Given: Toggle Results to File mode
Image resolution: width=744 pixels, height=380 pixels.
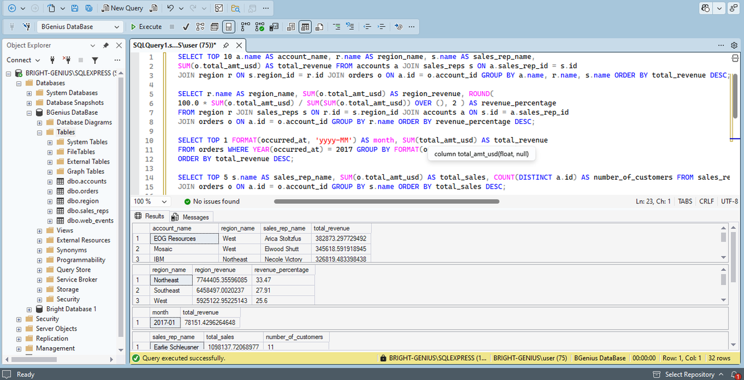Looking at the screenshot, I should pyautogui.click(x=319, y=27).
